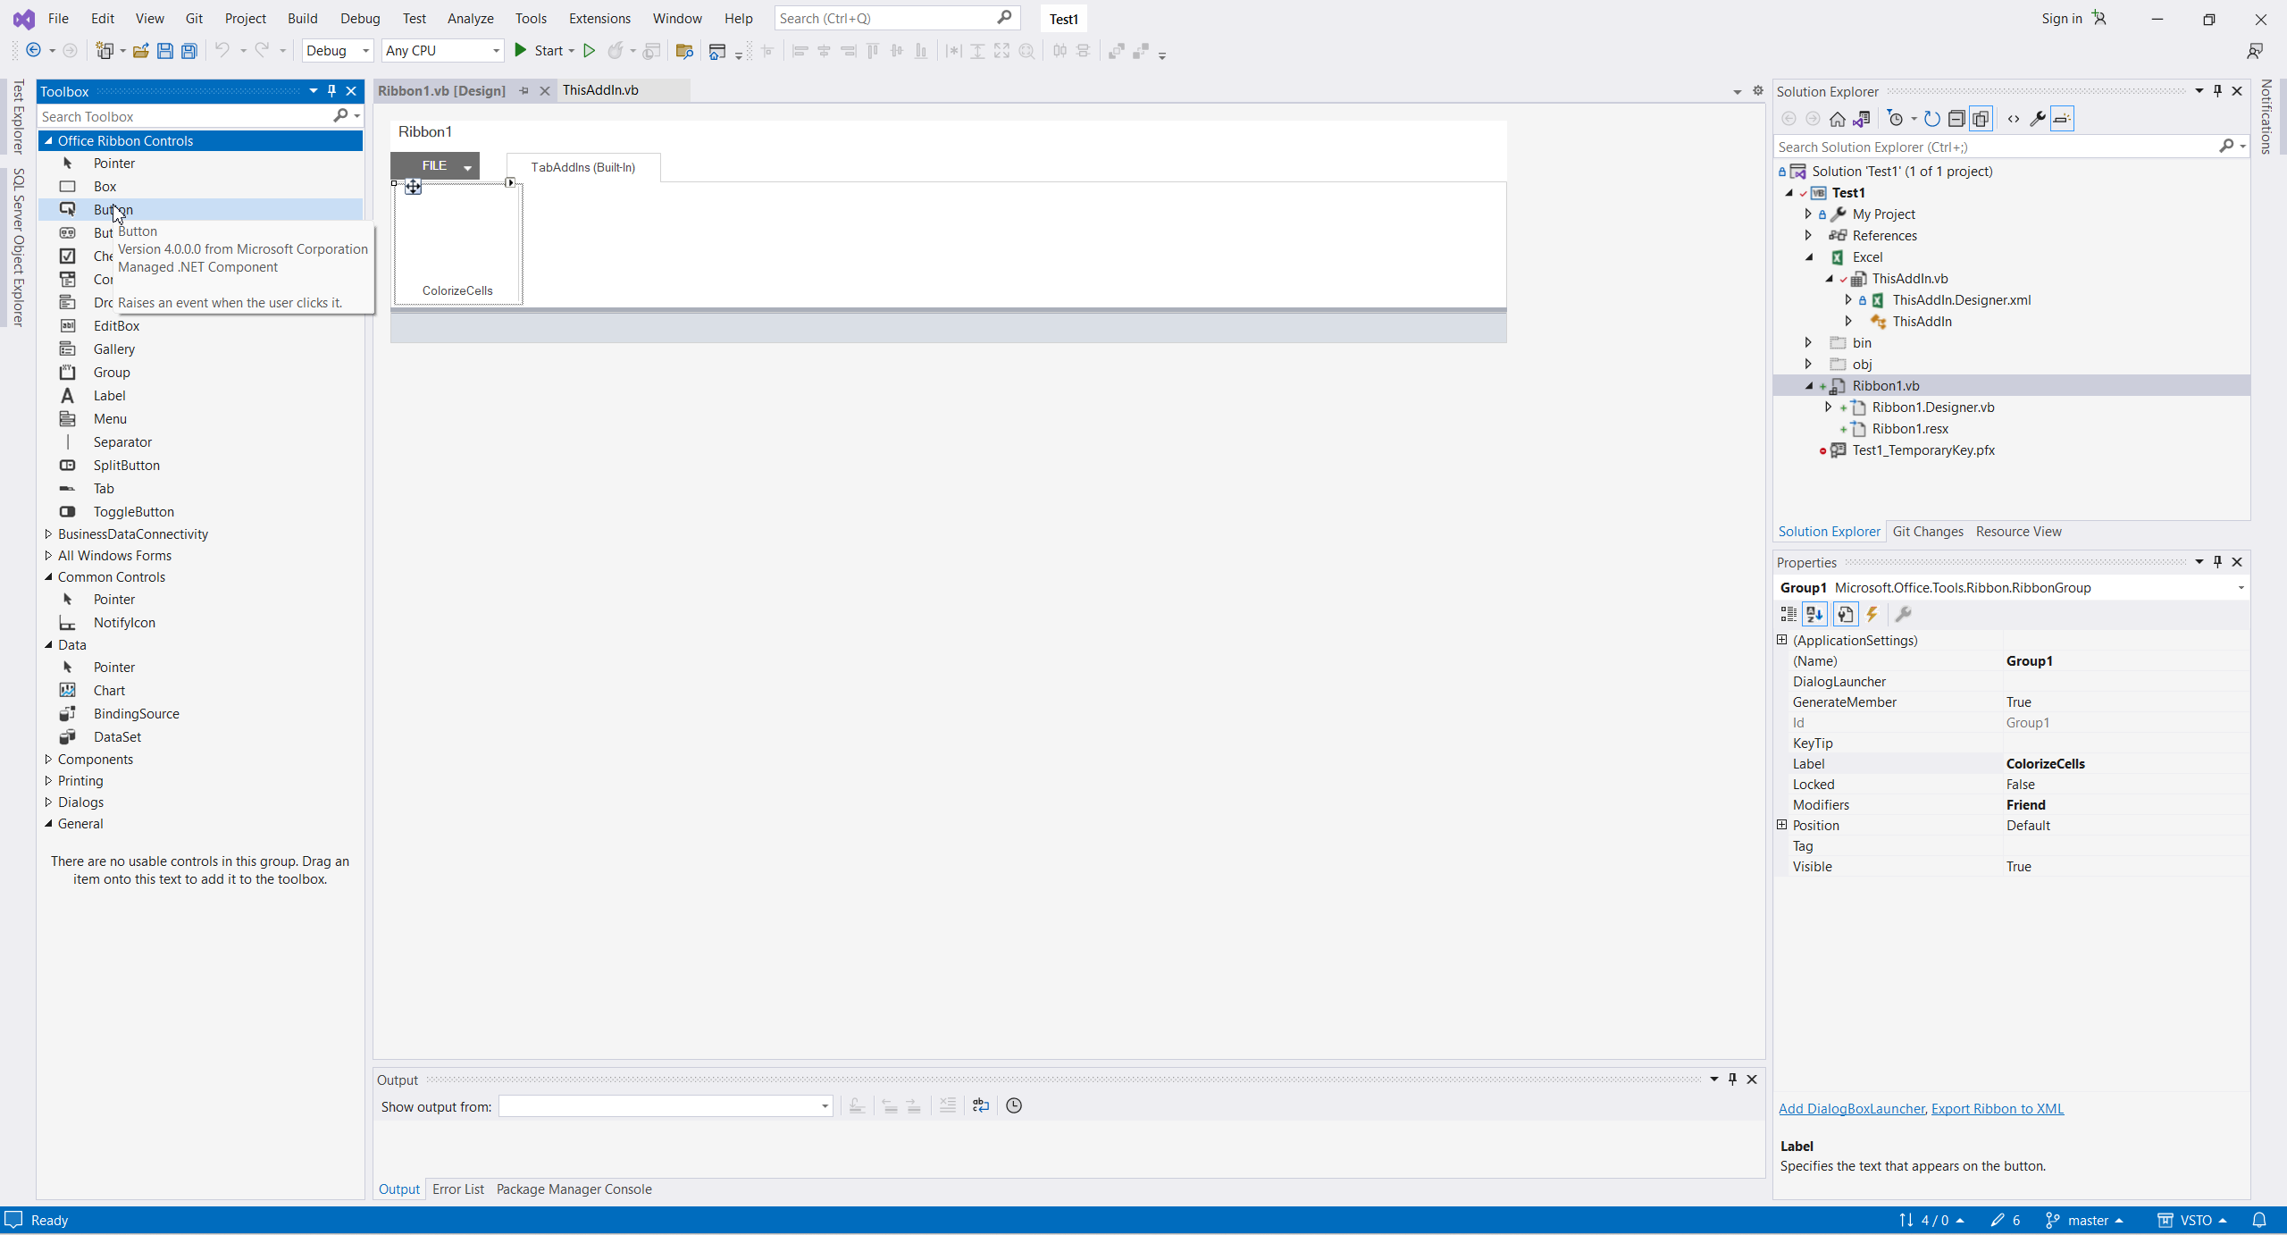Toggle Alphabetical sorting in Properties window
Screen dimensions: 2287x1235
[x=1814, y=614]
